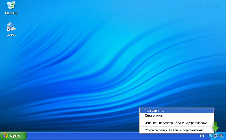Expand hidden tray icons arrow
Image resolution: width=226 pixels, height=140 pixels.
coord(211,136)
